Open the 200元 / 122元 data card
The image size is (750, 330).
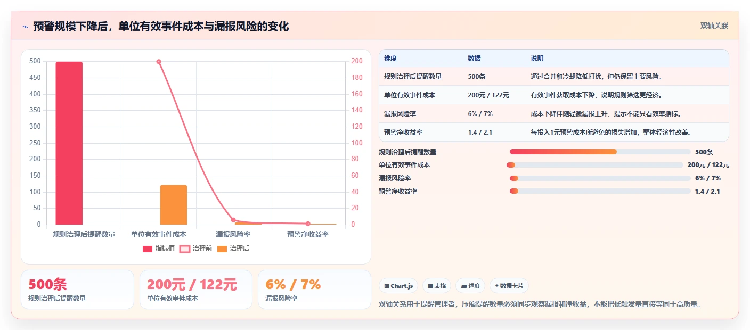point(196,290)
